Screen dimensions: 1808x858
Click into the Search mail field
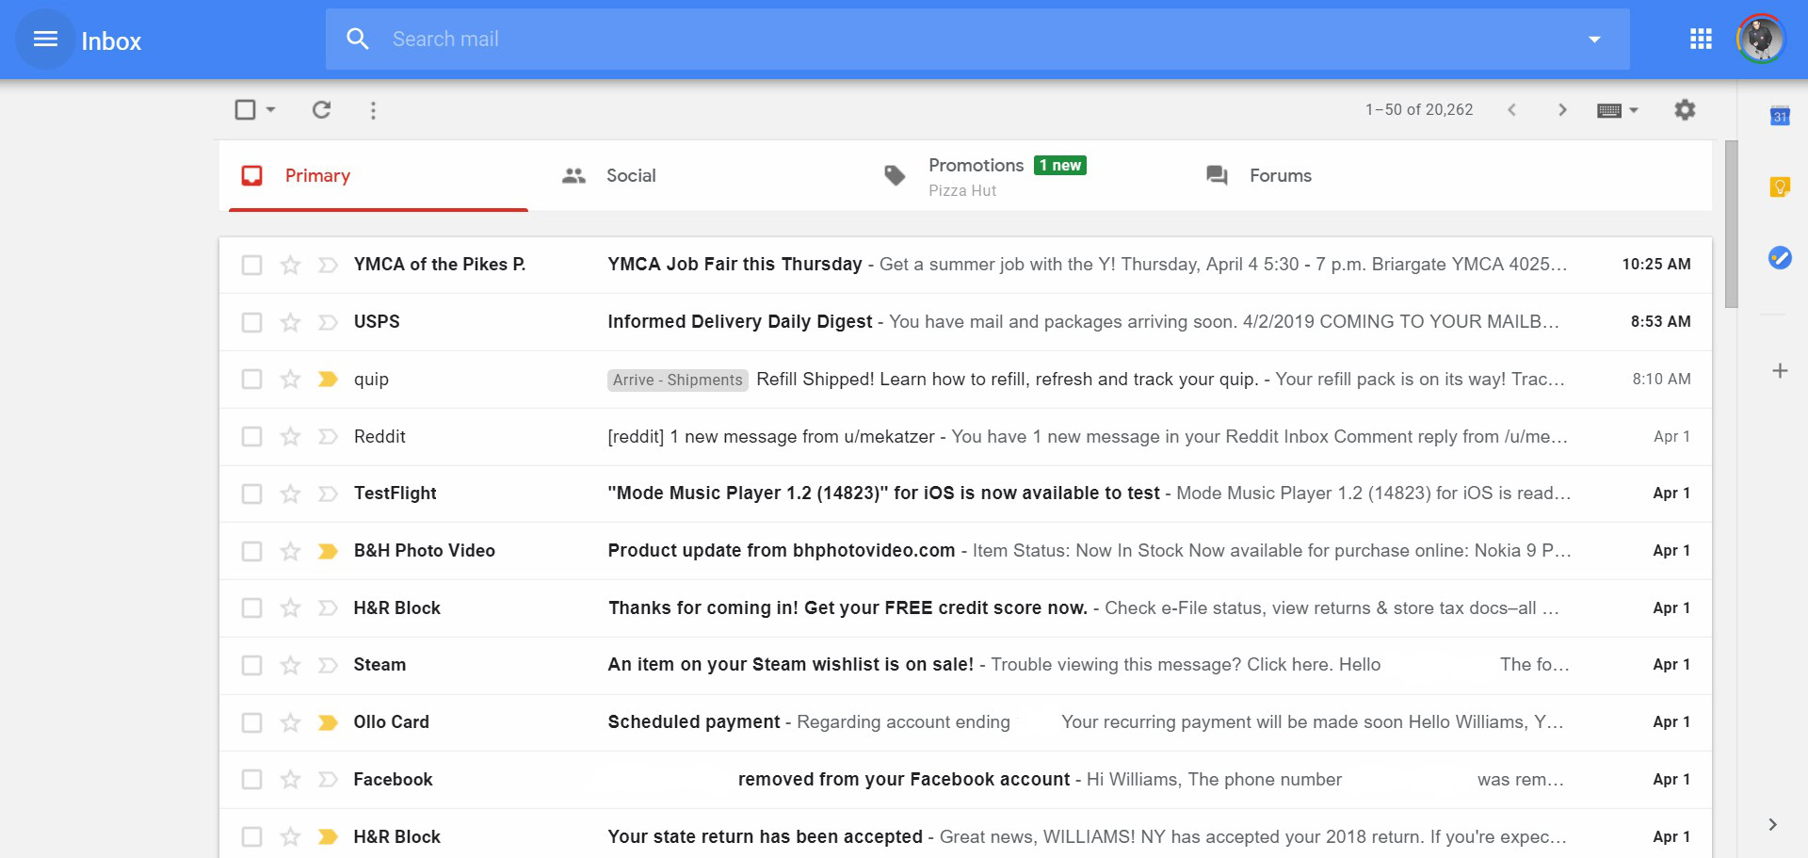(x=942, y=40)
